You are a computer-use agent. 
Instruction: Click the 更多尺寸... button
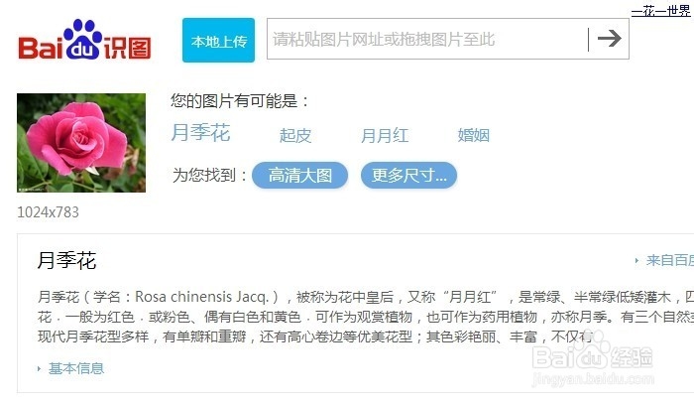408,176
